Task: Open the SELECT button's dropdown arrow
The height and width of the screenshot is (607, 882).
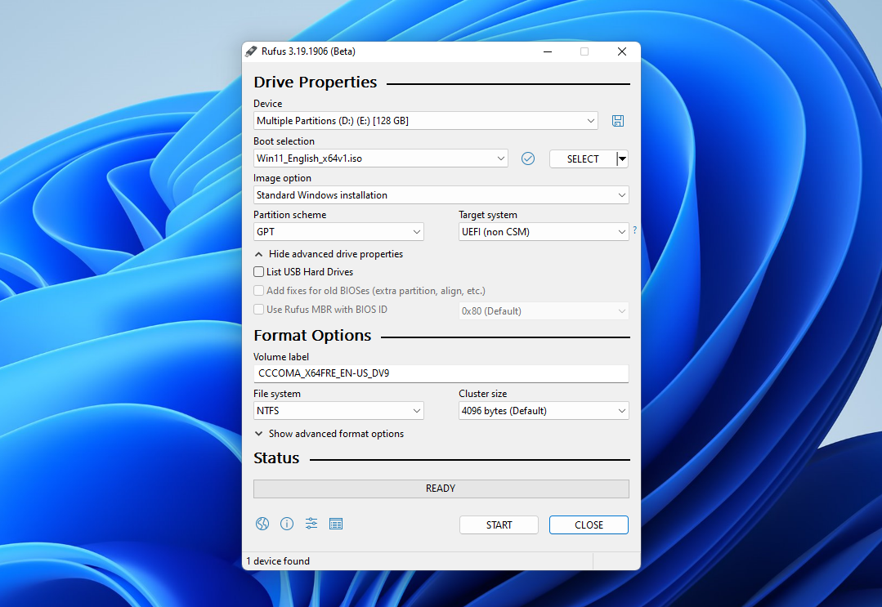Action: coord(621,158)
